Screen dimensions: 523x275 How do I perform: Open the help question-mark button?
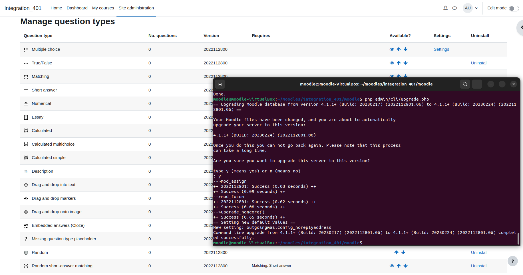pos(513,261)
